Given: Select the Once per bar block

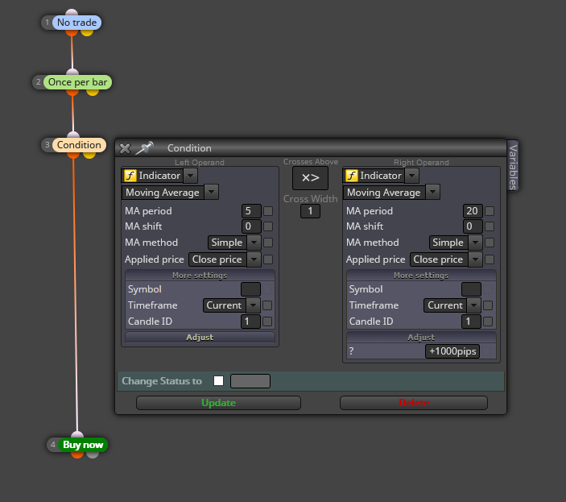Looking at the screenshot, I should click(77, 82).
